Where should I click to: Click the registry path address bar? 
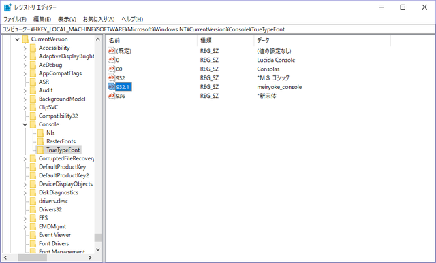[218, 29]
